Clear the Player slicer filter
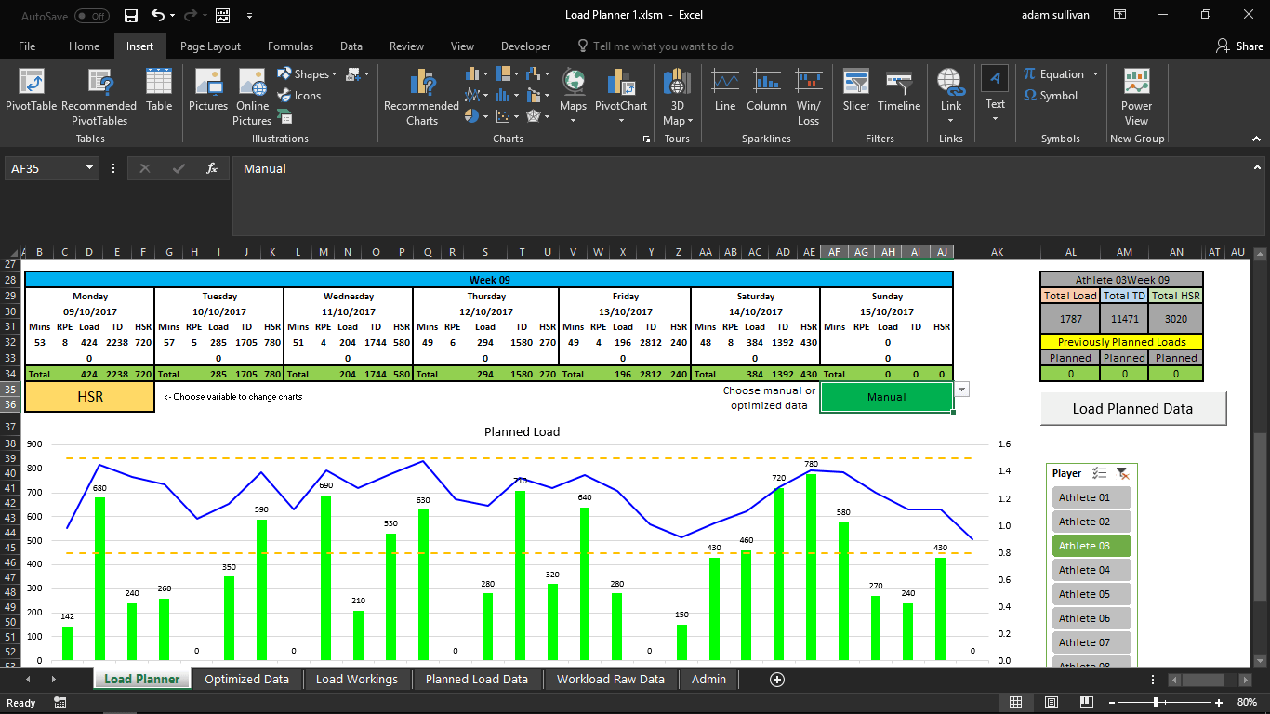The width and height of the screenshot is (1270, 714). tap(1121, 473)
